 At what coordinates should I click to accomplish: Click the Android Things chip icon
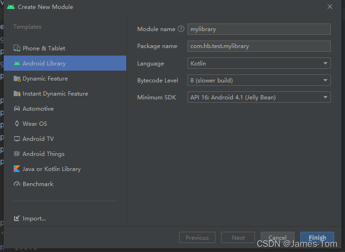(17, 154)
